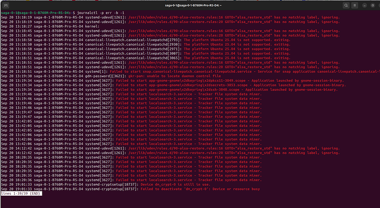Click the keyring pkcs11-3849.scope error message
The height and width of the screenshot is (208, 380).
point(223,80)
